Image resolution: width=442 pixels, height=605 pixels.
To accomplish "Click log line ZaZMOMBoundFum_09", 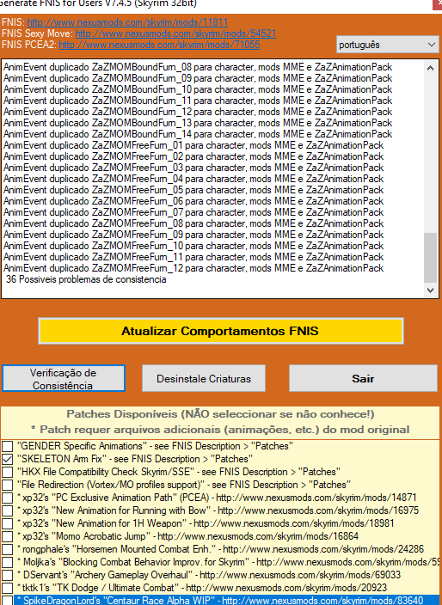I will (198, 78).
